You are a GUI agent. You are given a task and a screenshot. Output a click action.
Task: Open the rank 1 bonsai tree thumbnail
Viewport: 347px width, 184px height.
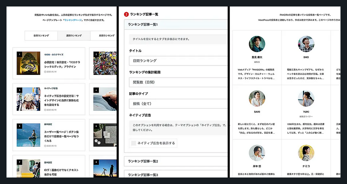(29, 63)
